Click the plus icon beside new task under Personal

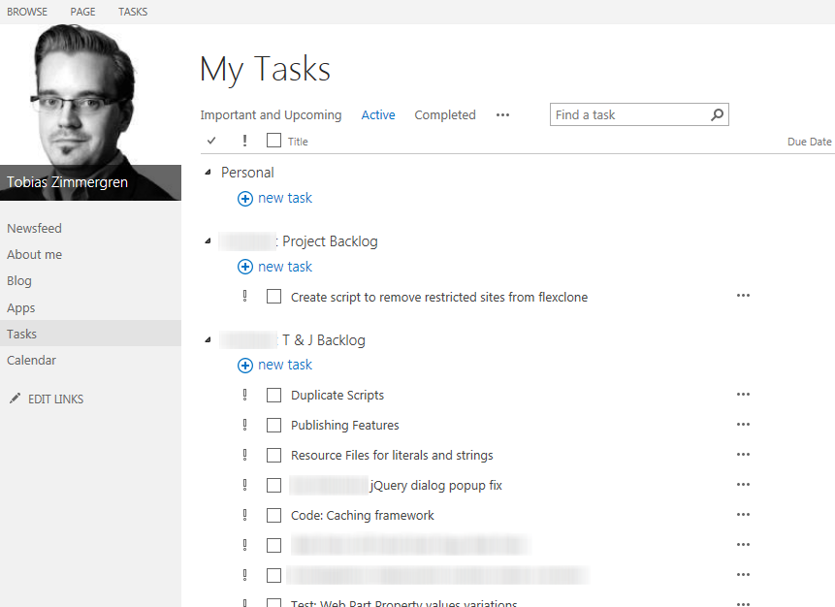tap(245, 198)
